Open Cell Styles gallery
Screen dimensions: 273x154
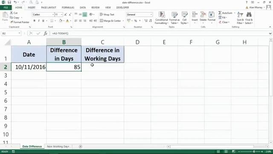pyautogui.click(x=184, y=18)
